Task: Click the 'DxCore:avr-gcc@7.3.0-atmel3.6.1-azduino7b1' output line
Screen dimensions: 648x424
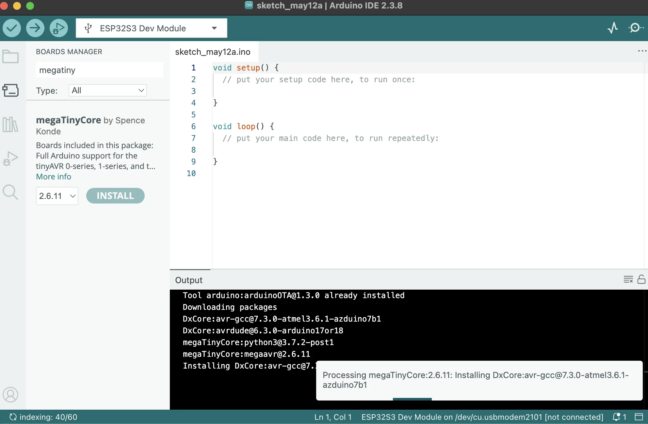Action: (x=282, y=319)
